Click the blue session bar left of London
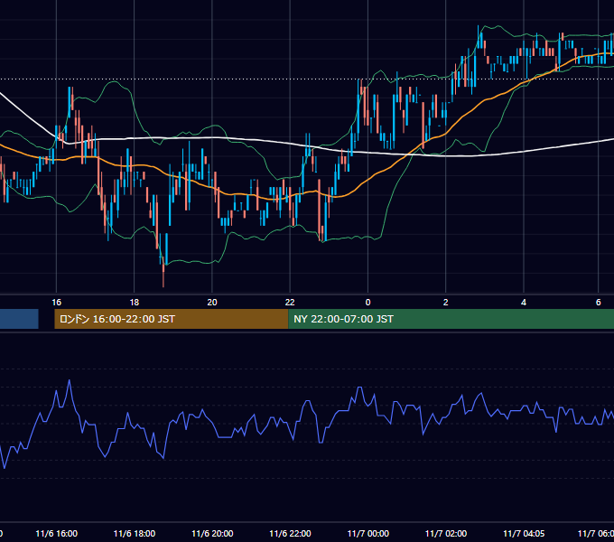 click(19, 319)
